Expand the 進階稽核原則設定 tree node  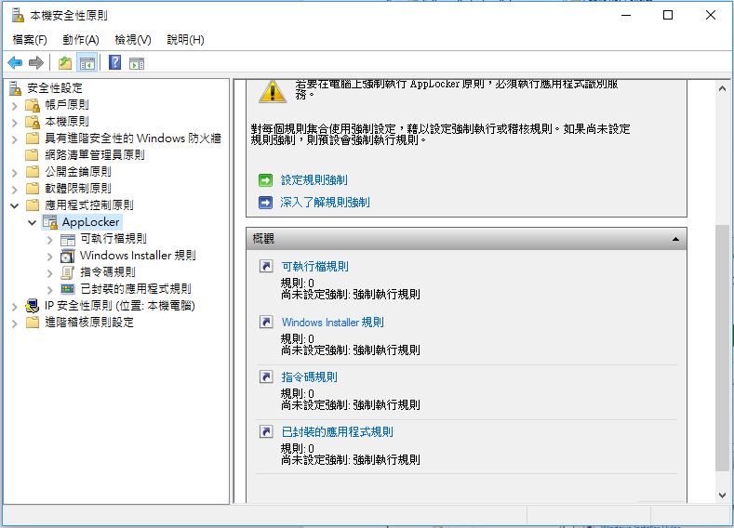(15, 323)
